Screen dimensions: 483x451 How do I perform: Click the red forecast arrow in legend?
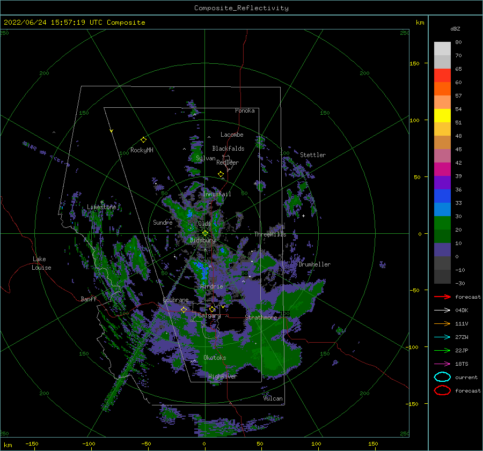pyautogui.click(x=442, y=297)
